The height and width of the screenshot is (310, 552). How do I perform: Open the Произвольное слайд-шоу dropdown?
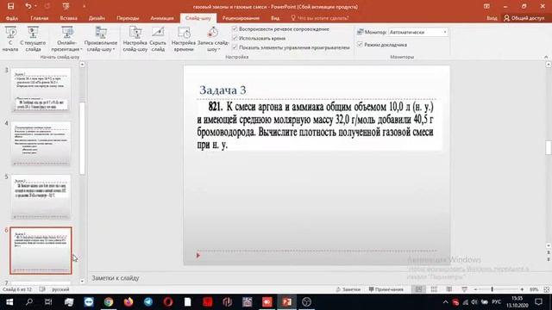pyautogui.click(x=101, y=39)
